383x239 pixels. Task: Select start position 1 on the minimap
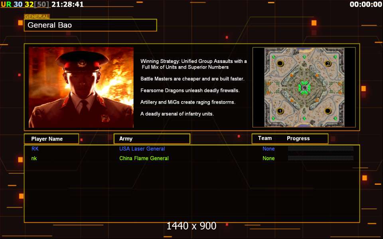click(280, 111)
